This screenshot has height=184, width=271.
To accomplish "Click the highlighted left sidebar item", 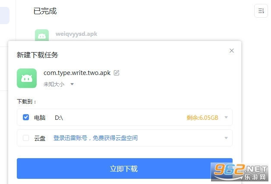I will (4, 16).
